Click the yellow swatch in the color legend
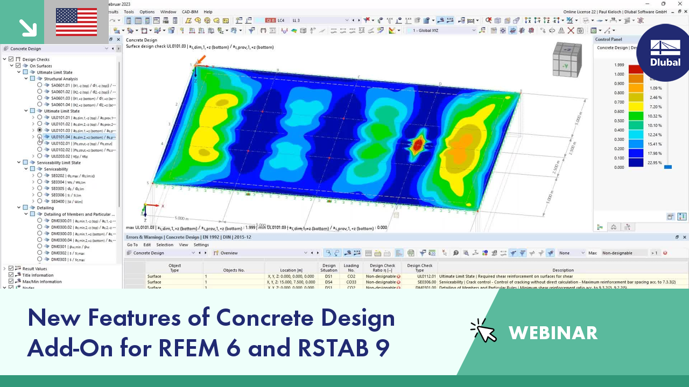Image resolution: width=689 pixels, height=387 pixels. [x=636, y=106]
